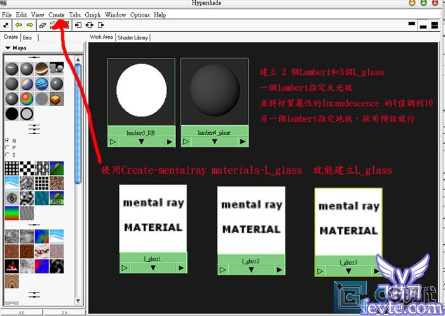Image resolution: width=445 pixels, height=316 pixels.
Task: Open the Edit menu
Action: point(21,15)
